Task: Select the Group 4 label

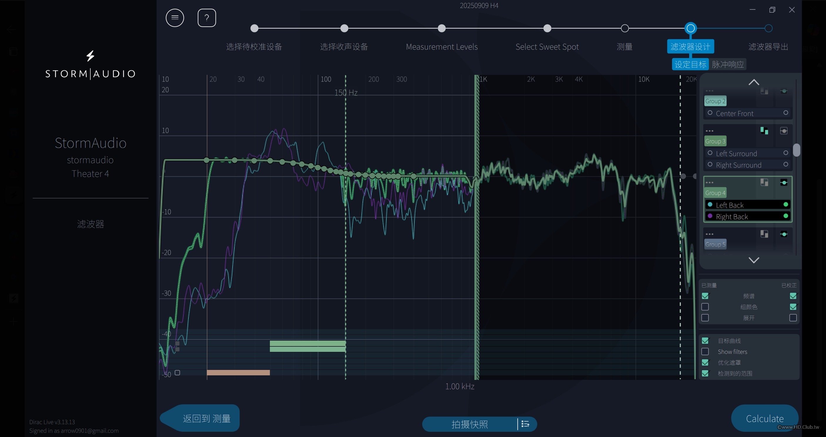Action: [x=715, y=193]
